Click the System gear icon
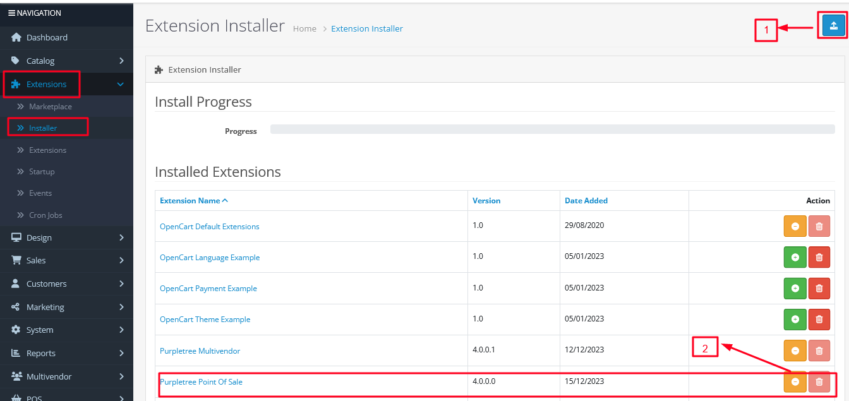 [x=16, y=330]
